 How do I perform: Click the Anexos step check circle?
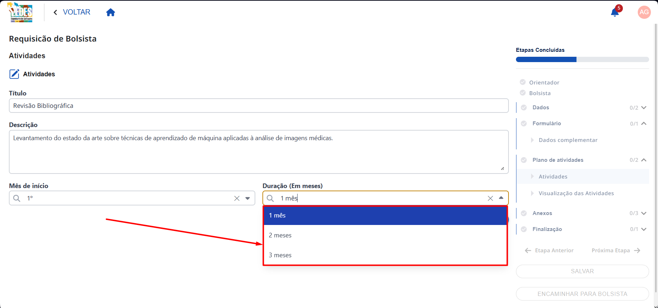[524, 213]
